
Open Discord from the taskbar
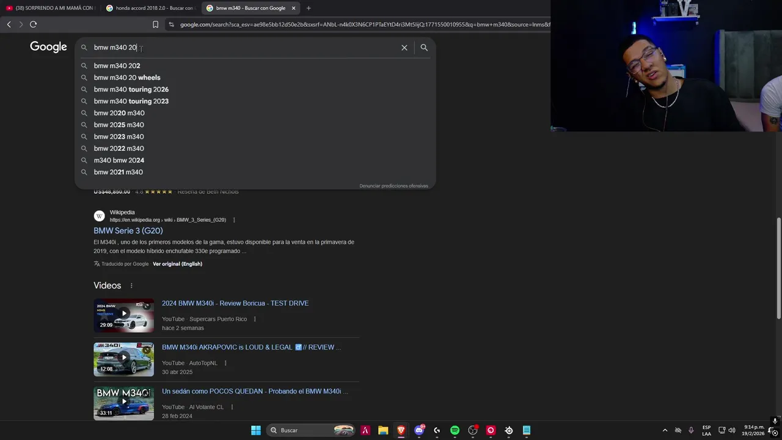419,430
